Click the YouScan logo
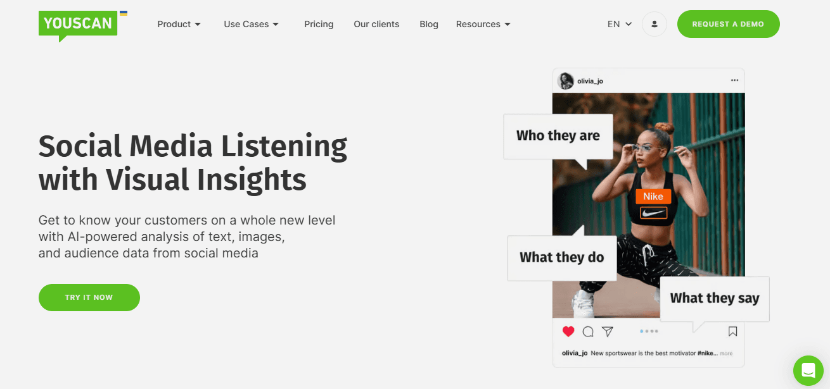This screenshot has width=830, height=389. (79, 24)
